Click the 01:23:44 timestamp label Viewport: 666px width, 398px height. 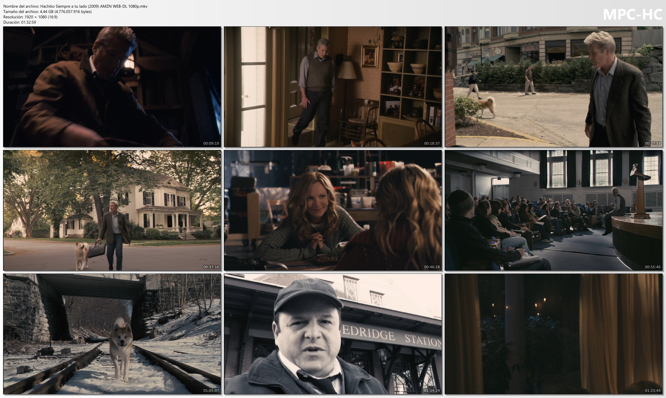coord(653,391)
